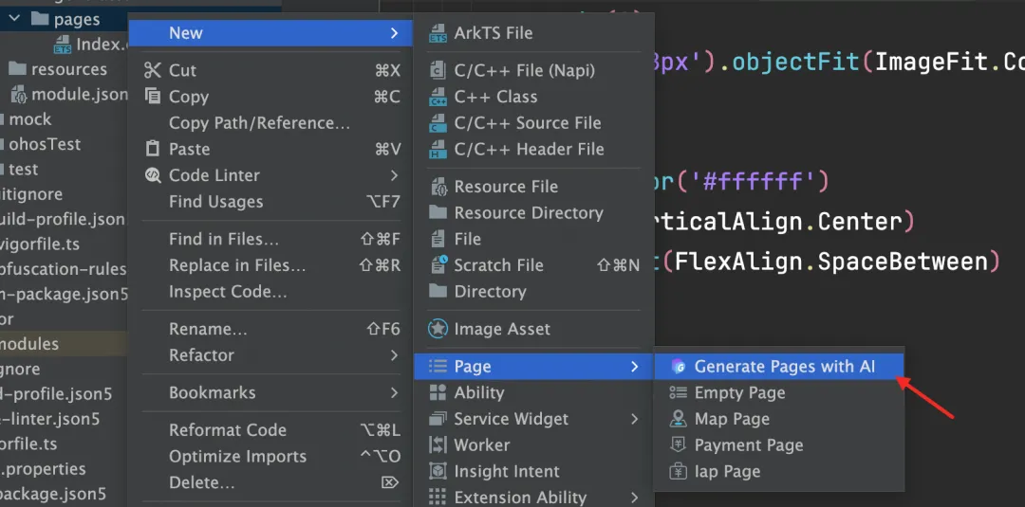Image resolution: width=1025 pixels, height=507 pixels.
Task: Open the resources folder in tree
Action: [x=68, y=69]
